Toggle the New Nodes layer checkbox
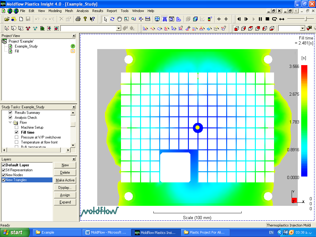Image resolution: width=316 pixels, height=237 pixels. (3, 175)
